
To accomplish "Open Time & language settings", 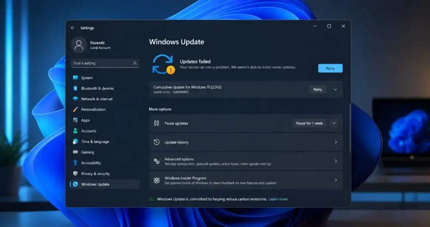I will click(105, 142).
